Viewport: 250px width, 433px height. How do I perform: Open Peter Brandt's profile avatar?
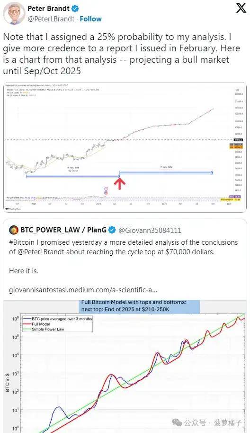(x=14, y=13)
